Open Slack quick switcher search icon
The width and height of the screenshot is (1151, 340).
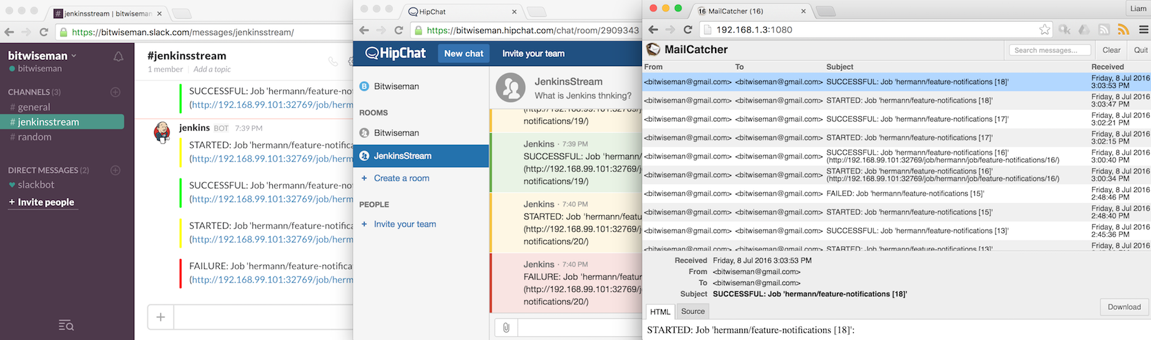[66, 325]
